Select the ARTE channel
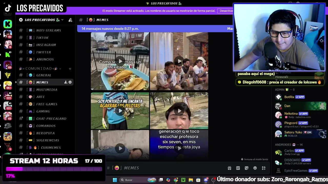 click(x=46, y=97)
